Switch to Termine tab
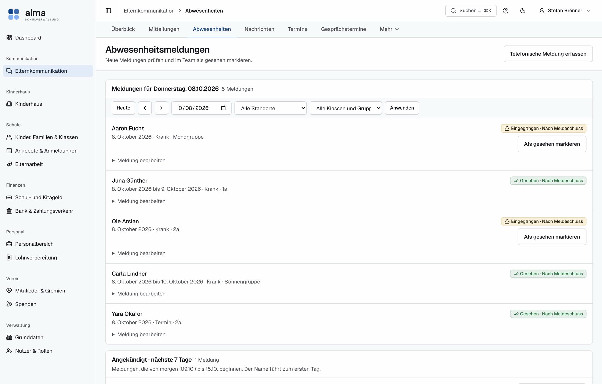The height and width of the screenshot is (384, 602). tap(297, 29)
